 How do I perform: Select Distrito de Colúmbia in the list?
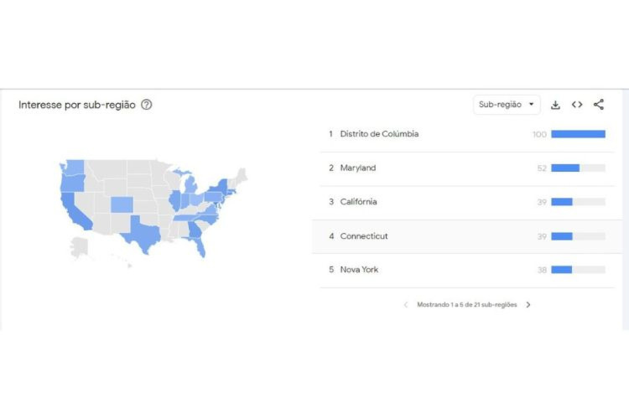pos(379,134)
